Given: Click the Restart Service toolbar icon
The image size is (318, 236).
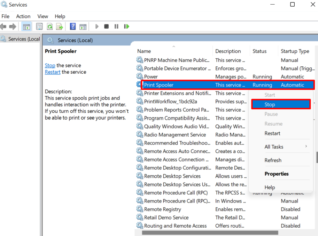Looking at the screenshot, I should (126, 27).
